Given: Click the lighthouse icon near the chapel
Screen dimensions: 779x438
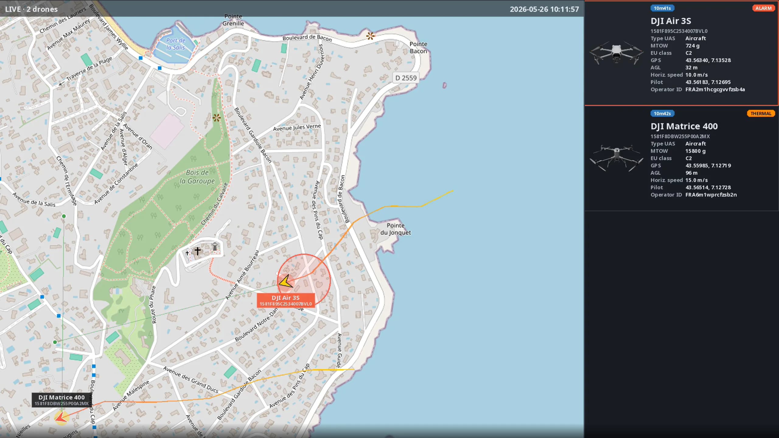Looking at the screenshot, I should pos(215,247).
